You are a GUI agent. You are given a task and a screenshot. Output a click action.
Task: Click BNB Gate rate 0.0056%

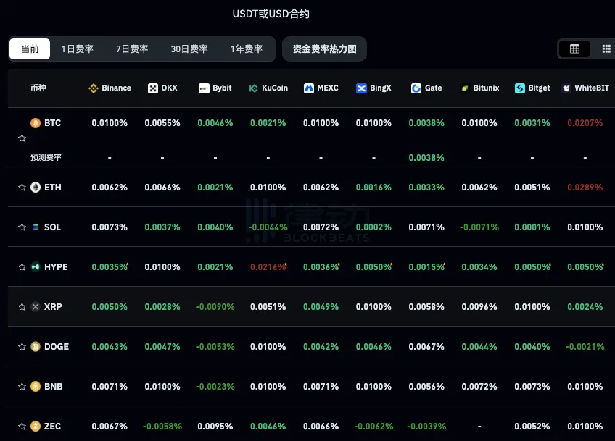pos(426,387)
